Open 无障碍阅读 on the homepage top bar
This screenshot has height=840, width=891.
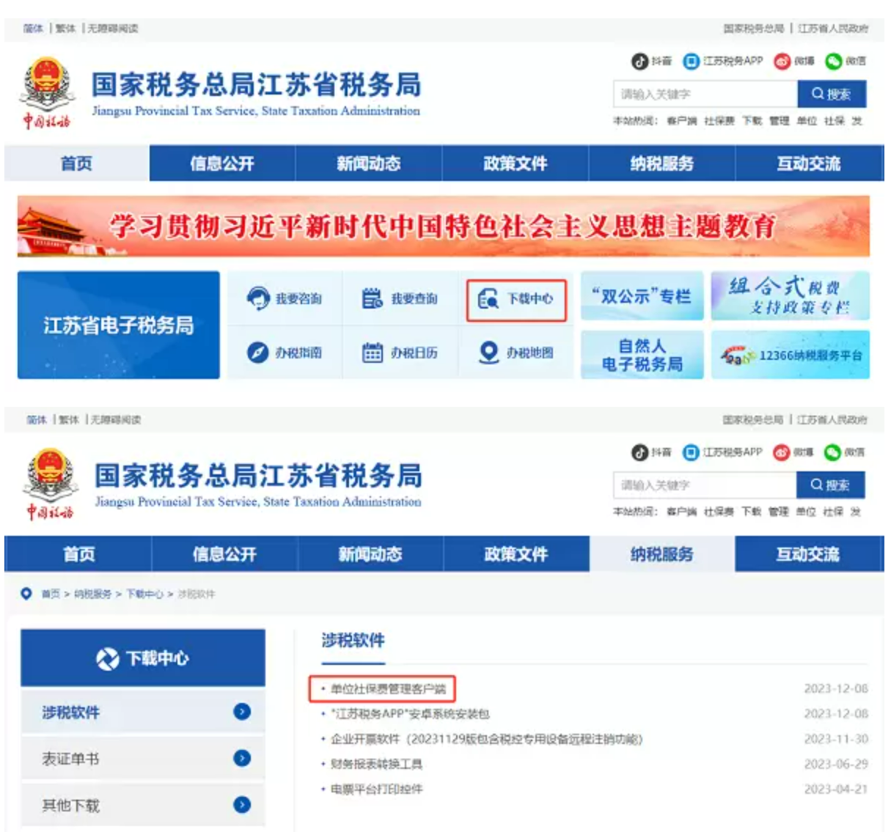[113, 29]
